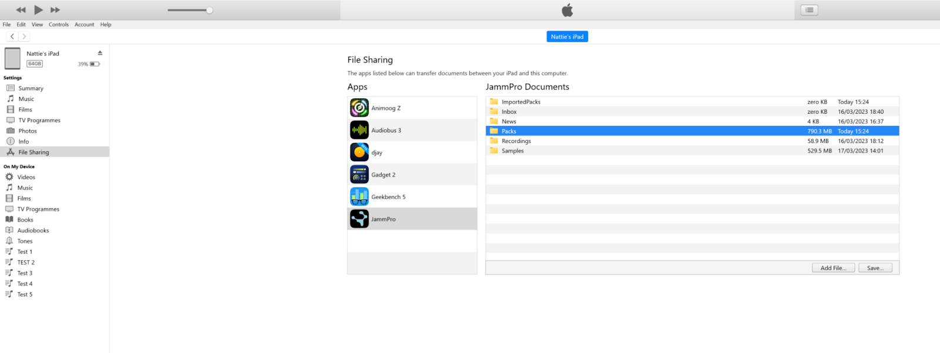This screenshot has width=940, height=353.
Task: Select the Geekbench 5 app icon
Action: click(359, 197)
